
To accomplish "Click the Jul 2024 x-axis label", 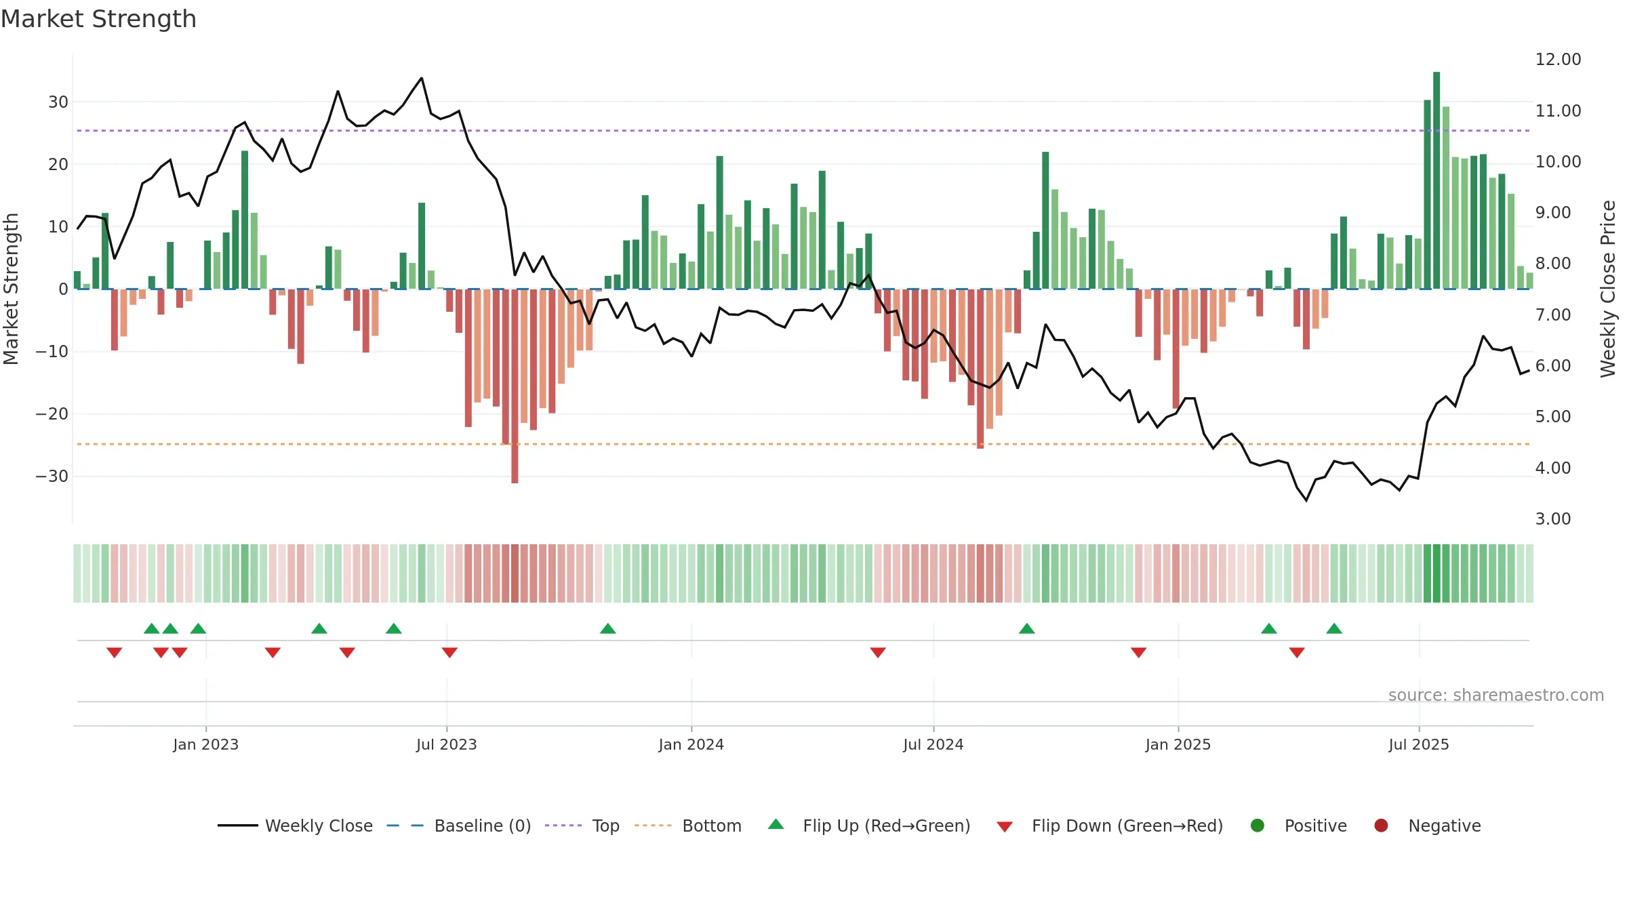I will (x=933, y=744).
